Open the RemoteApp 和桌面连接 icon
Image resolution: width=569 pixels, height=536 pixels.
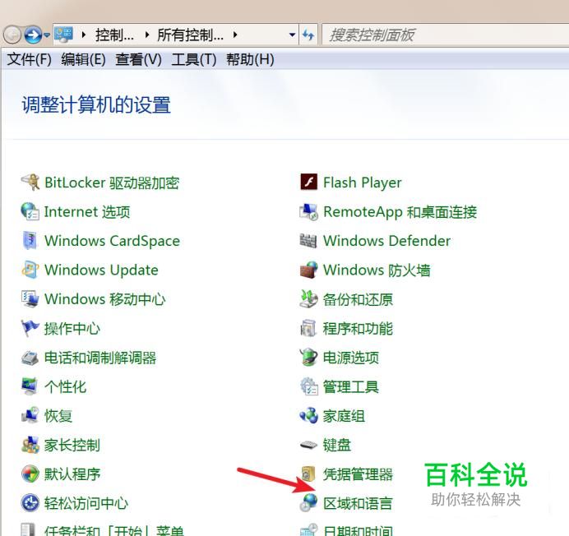point(309,211)
